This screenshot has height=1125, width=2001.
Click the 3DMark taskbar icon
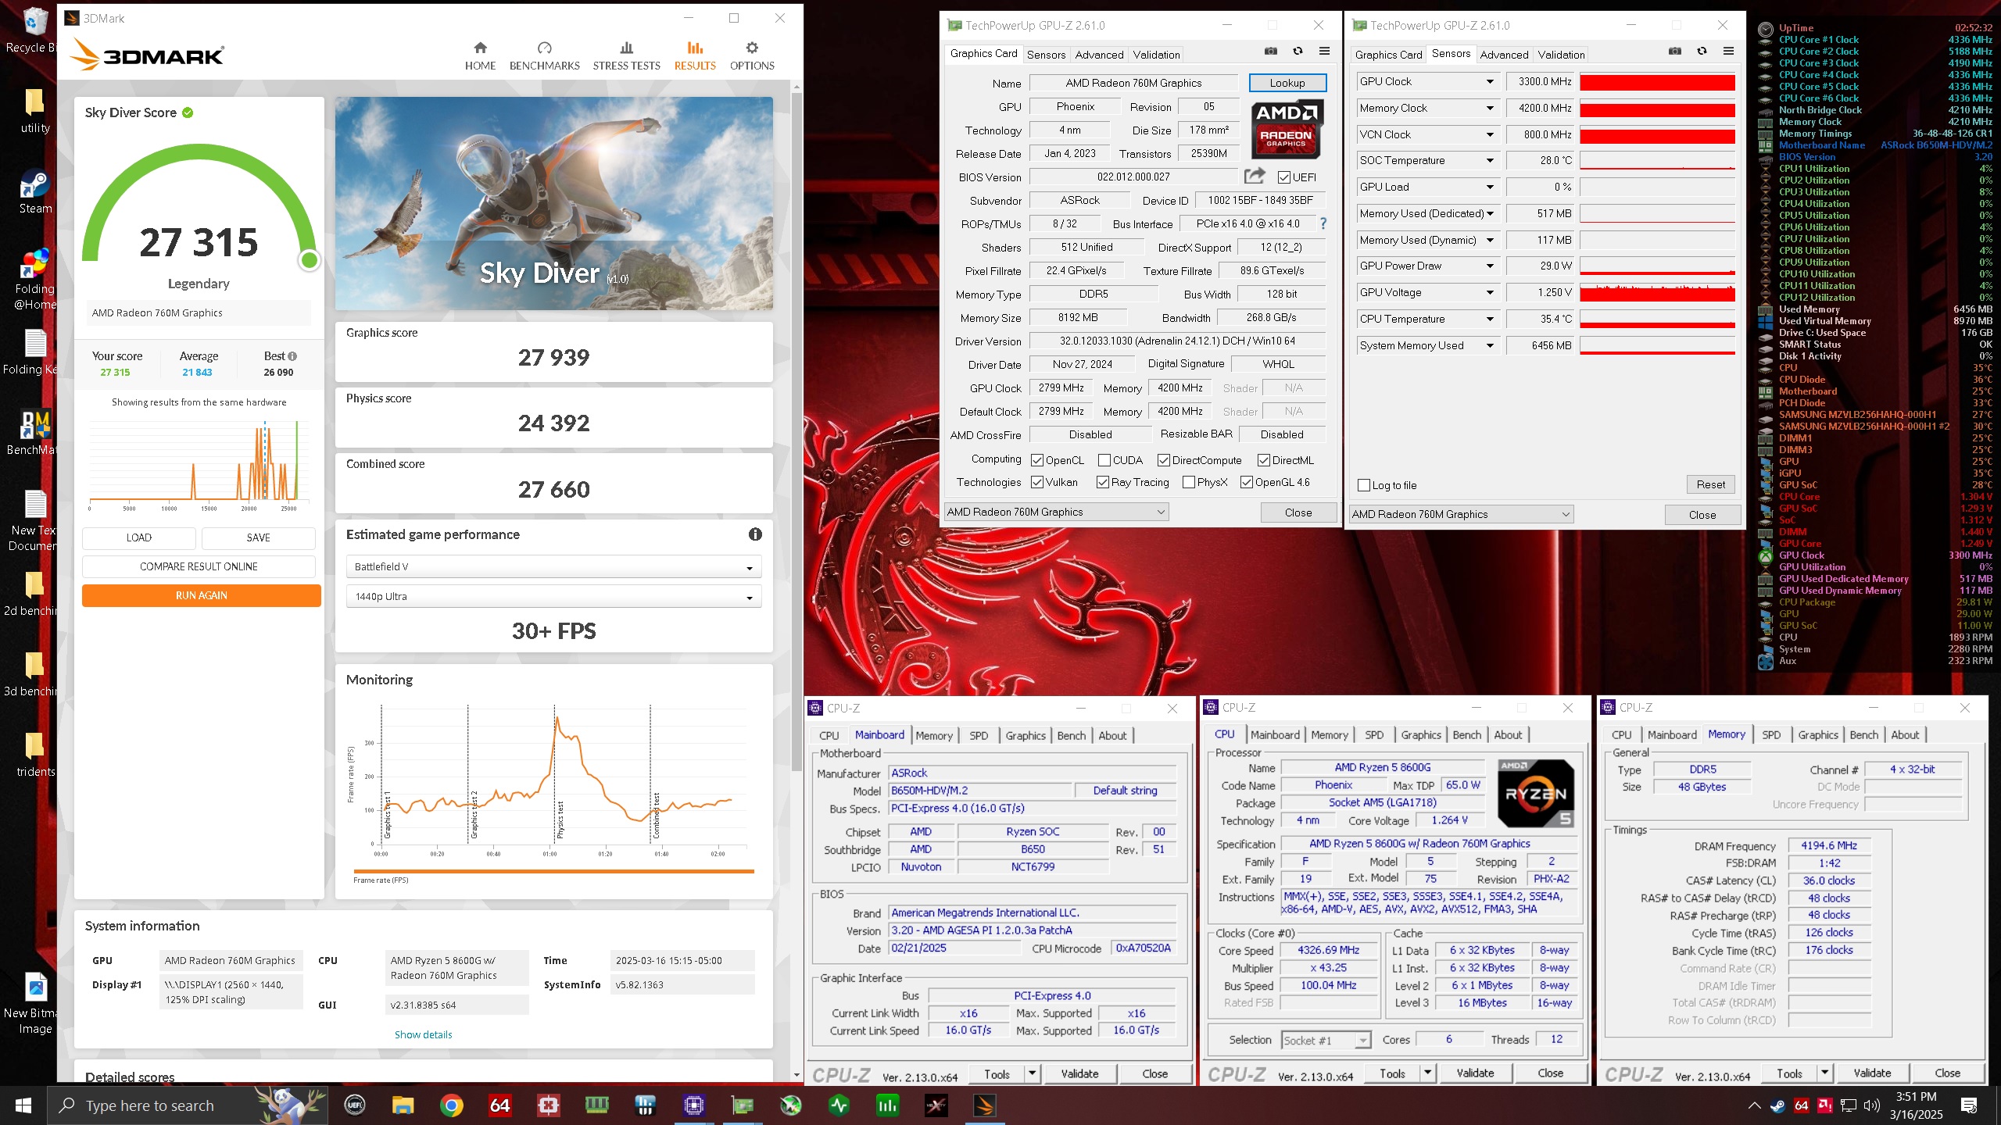[x=984, y=1105]
